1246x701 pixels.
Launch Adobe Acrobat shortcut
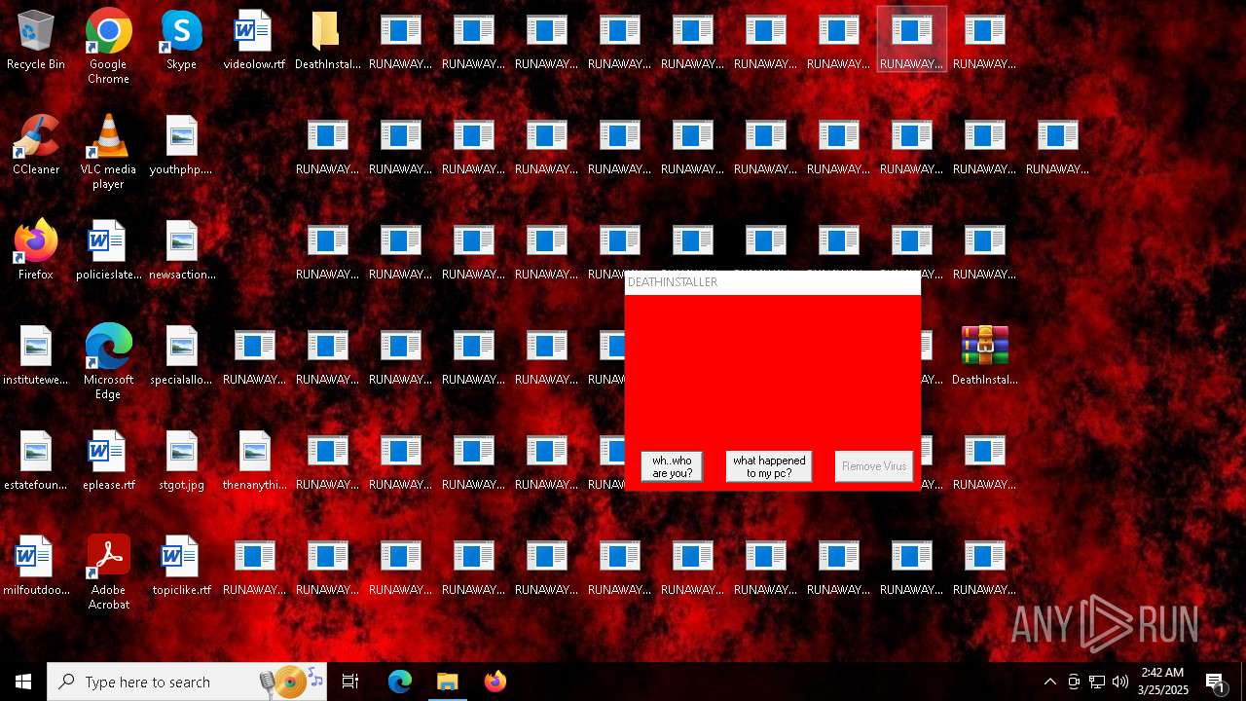pyautogui.click(x=108, y=572)
